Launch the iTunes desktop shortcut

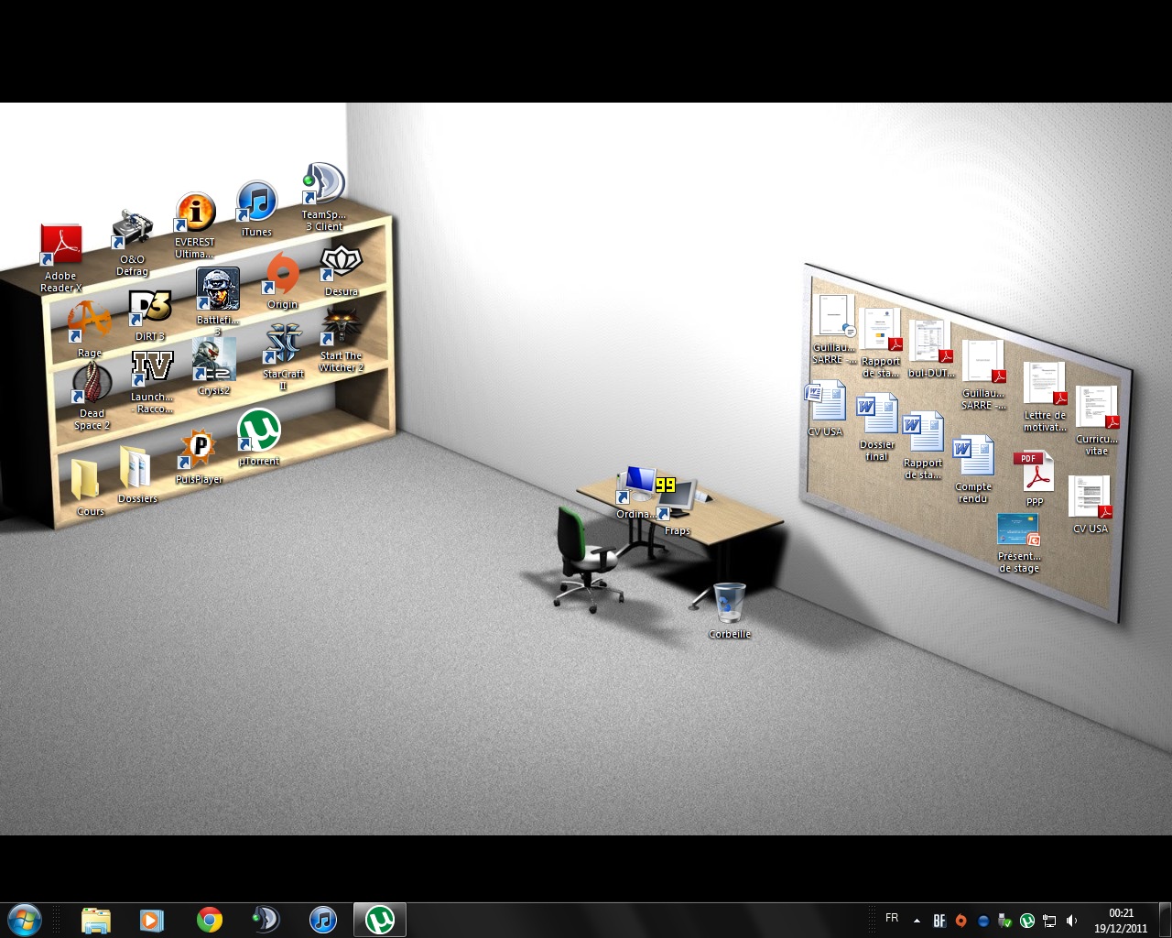256,202
